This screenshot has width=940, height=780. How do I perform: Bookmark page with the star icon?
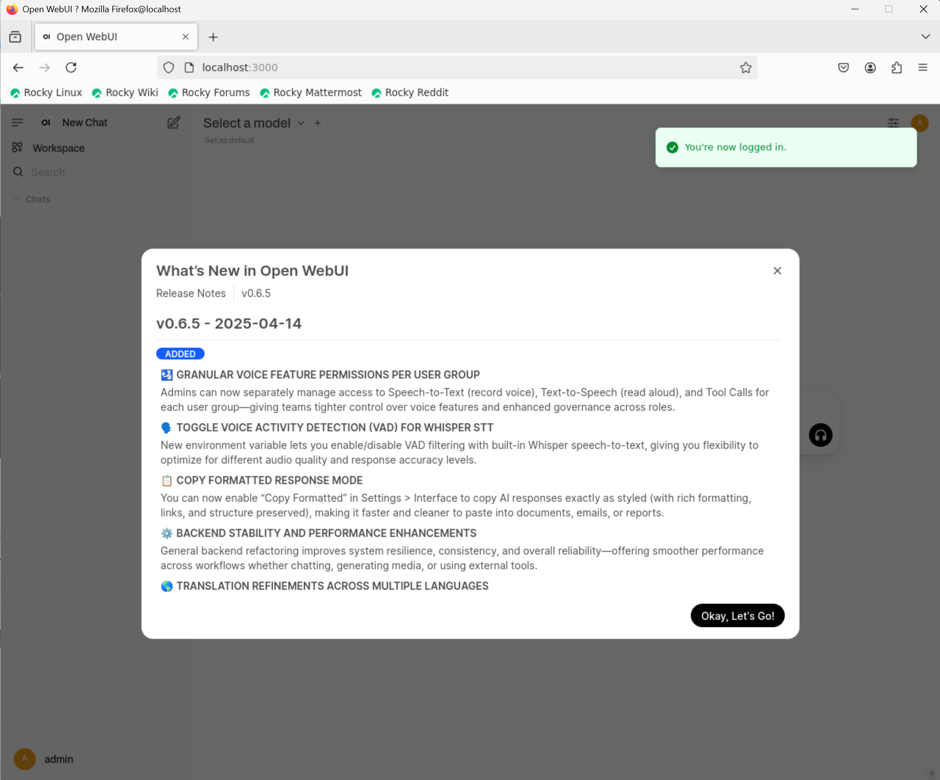[x=745, y=67]
